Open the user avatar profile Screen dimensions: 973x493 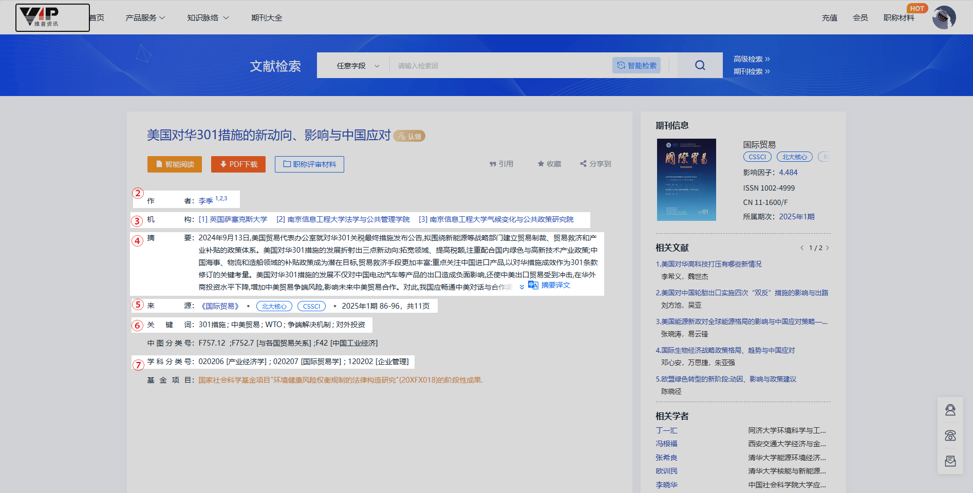(x=944, y=17)
